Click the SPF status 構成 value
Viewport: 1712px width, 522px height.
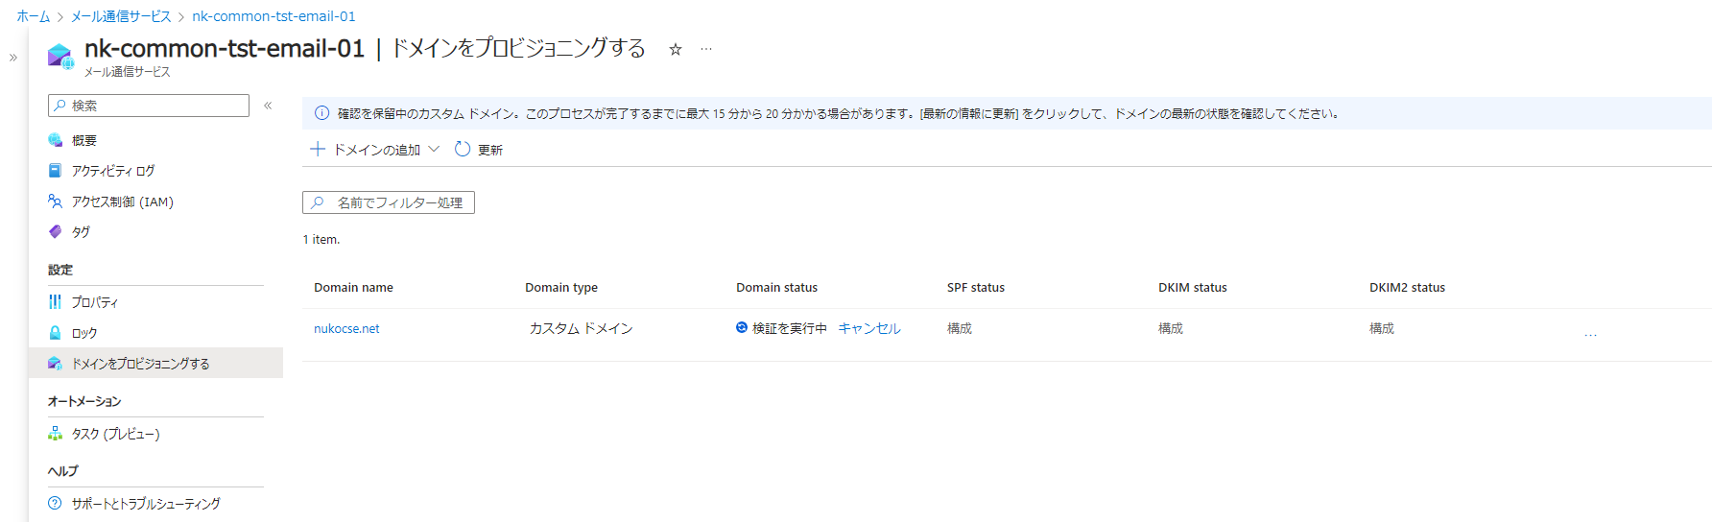click(960, 328)
